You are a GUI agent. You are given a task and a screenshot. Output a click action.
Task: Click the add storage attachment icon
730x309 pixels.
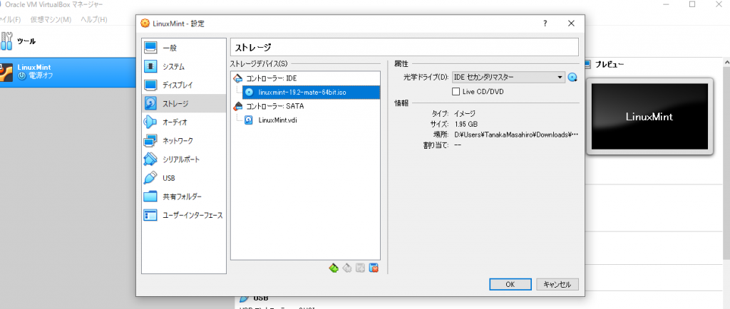pyautogui.click(x=360, y=268)
